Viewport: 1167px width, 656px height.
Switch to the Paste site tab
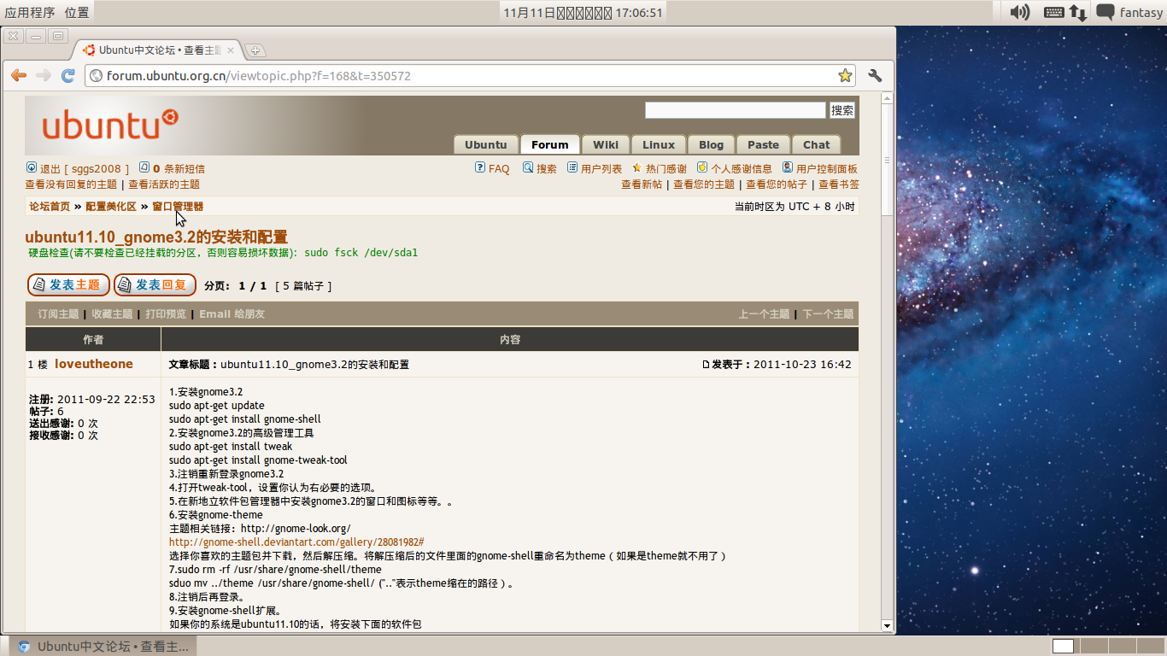763,144
